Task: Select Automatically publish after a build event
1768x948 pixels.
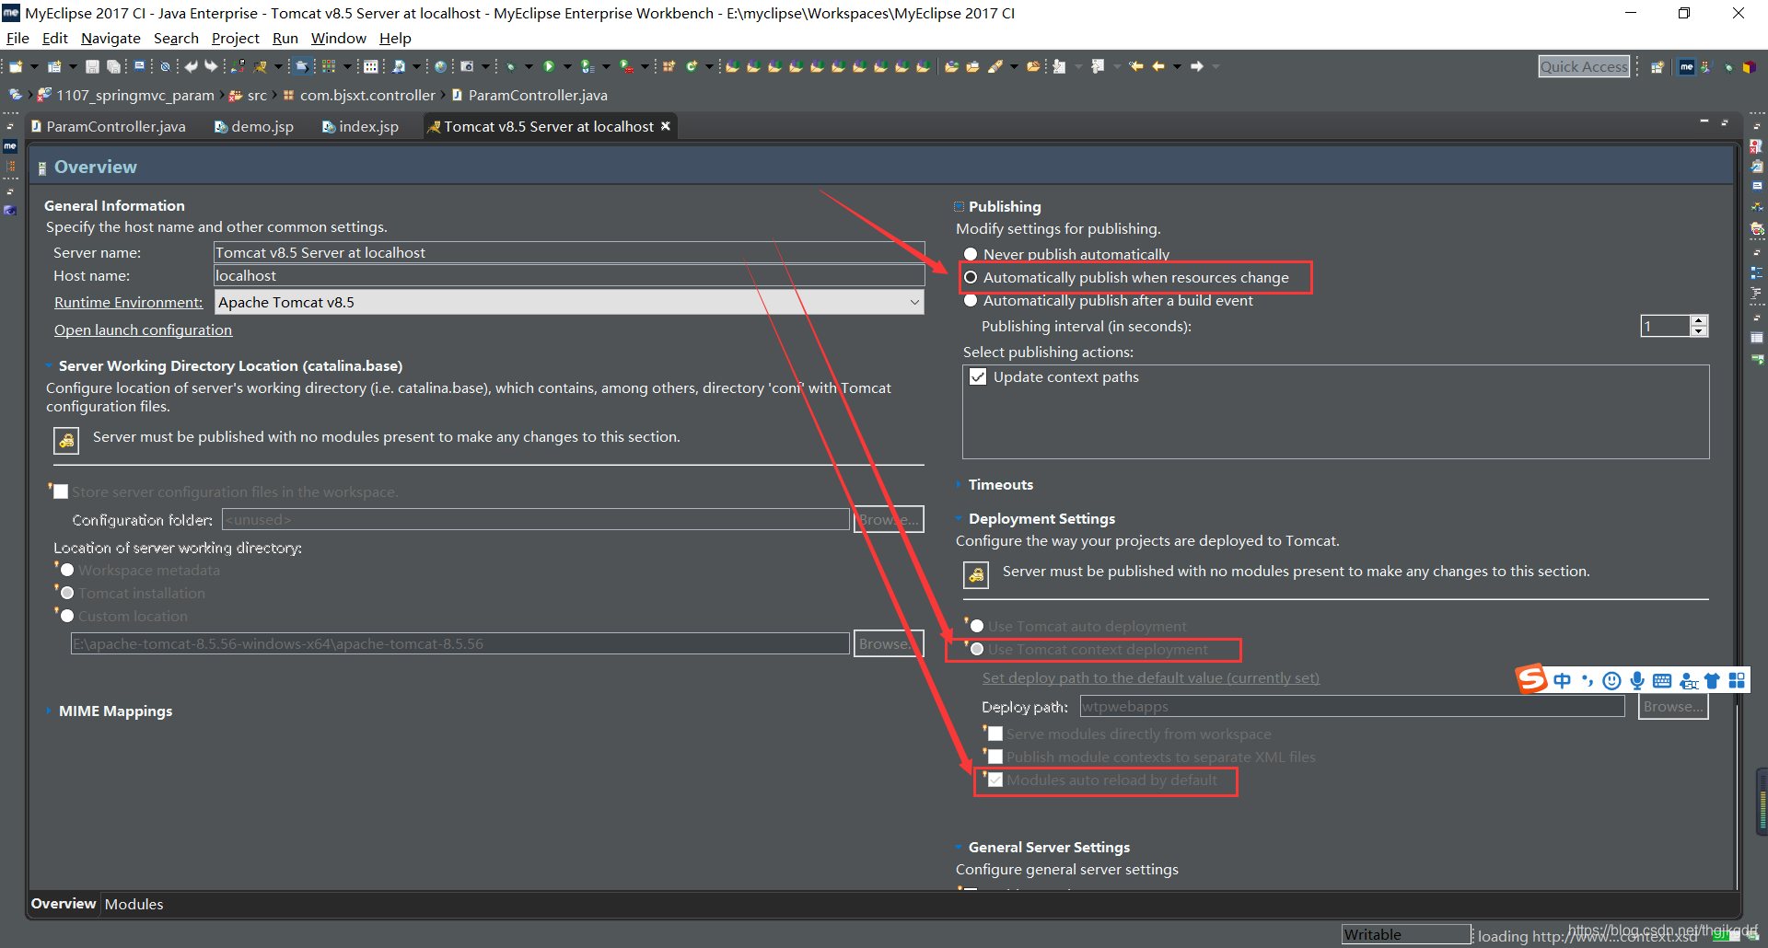Action: 971,300
